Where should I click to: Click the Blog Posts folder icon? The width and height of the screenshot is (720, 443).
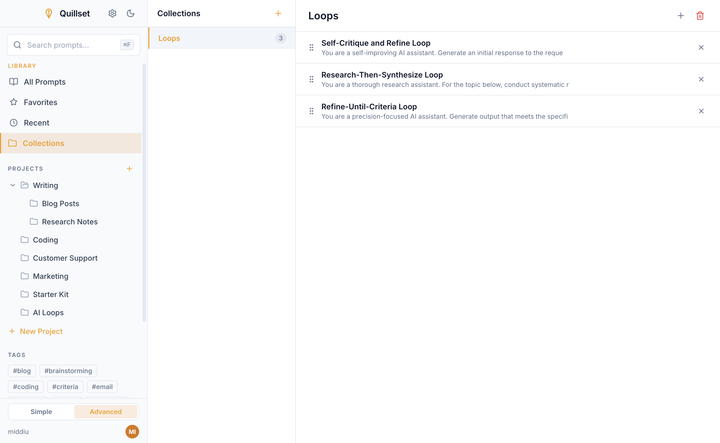[x=34, y=203]
